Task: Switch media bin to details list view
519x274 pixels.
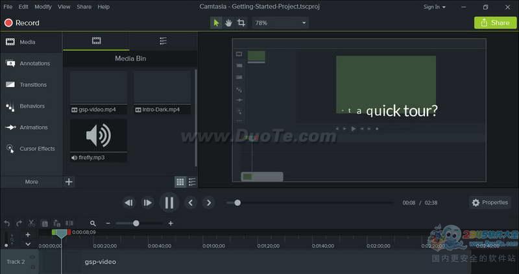Action: pos(192,182)
